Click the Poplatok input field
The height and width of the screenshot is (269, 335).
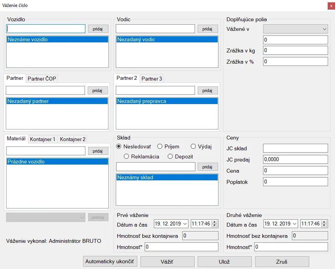coord(295,182)
